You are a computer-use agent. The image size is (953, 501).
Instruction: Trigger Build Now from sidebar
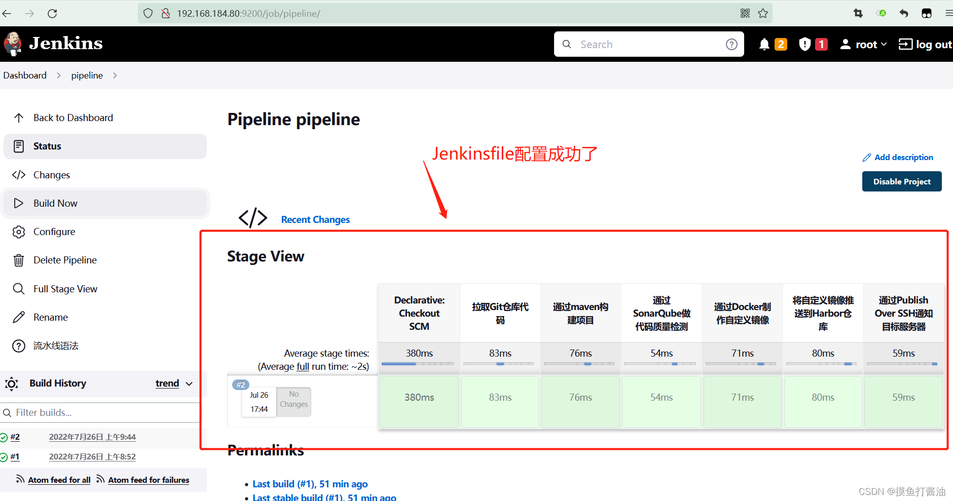[x=105, y=203]
